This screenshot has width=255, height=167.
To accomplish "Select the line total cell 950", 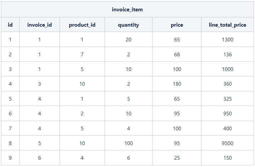I will [227, 114].
